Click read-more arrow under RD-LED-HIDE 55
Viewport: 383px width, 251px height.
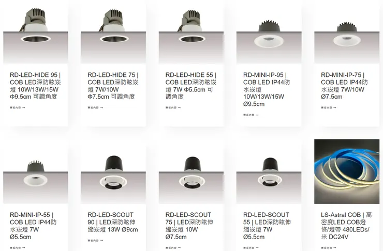pyautogui.click(x=173, y=107)
